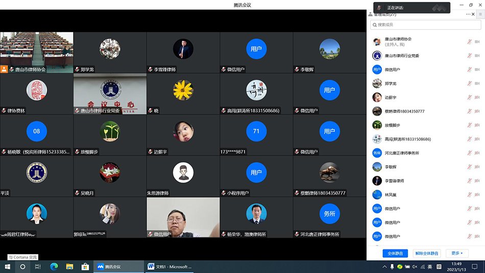Click 全体静音 to mute all
Image resolution: width=485 pixels, height=273 pixels.
click(x=395, y=253)
